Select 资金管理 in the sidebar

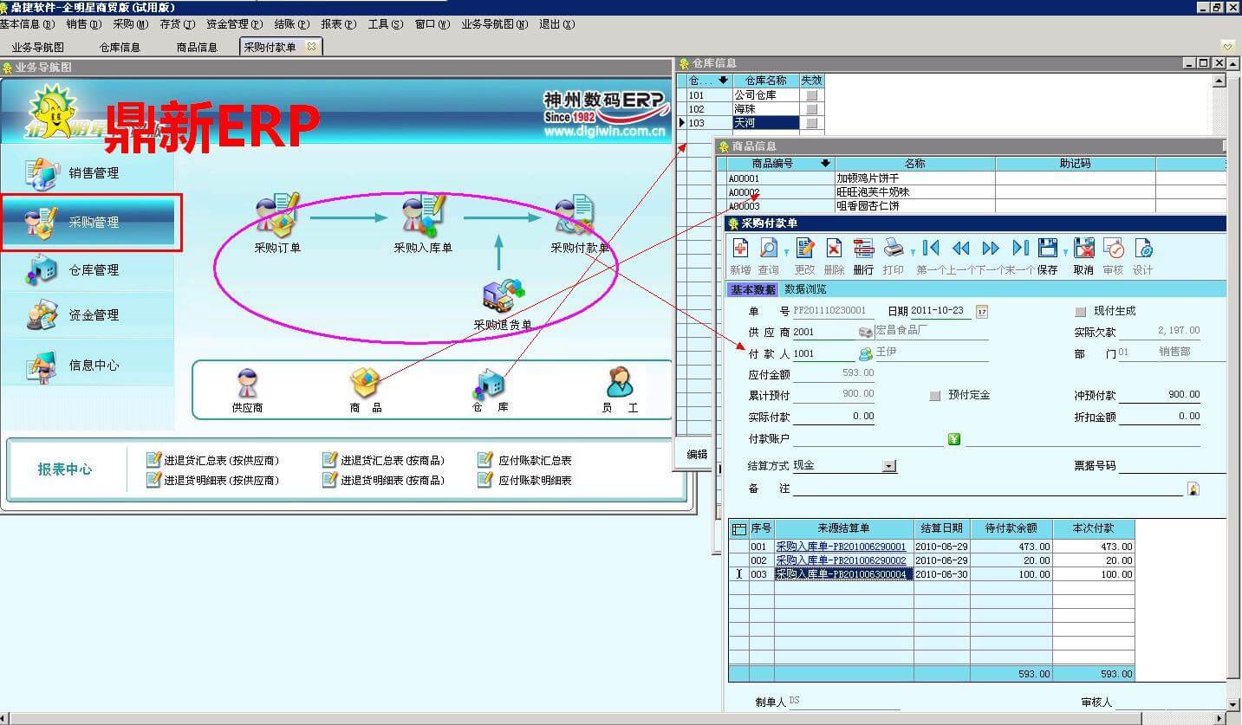click(x=87, y=315)
